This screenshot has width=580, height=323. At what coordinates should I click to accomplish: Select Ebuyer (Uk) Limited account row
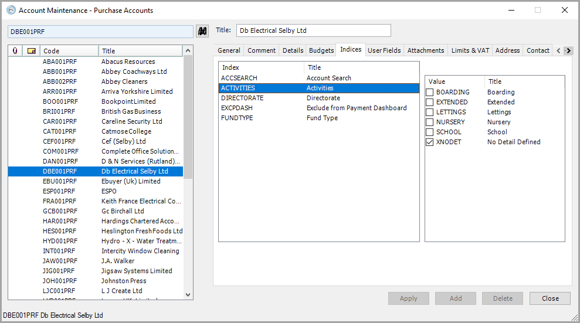(x=131, y=181)
